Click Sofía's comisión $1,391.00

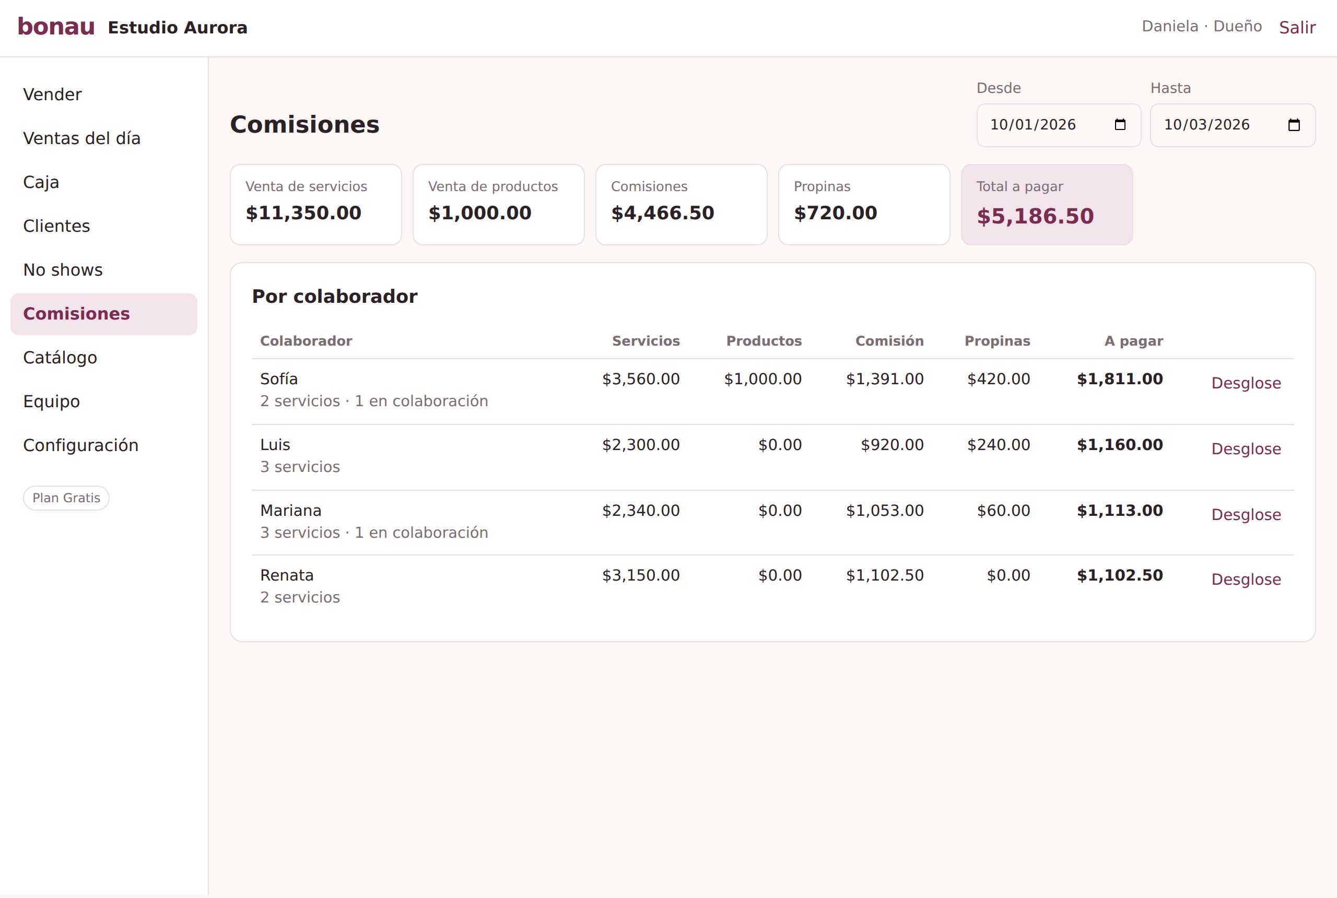(x=885, y=379)
